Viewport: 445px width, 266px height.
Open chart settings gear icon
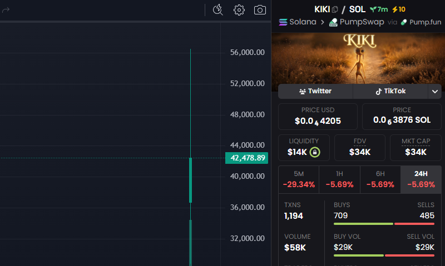[239, 10]
